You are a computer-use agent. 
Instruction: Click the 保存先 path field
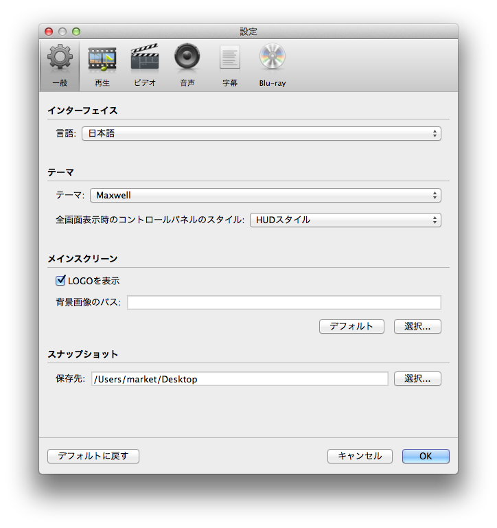click(x=240, y=379)
